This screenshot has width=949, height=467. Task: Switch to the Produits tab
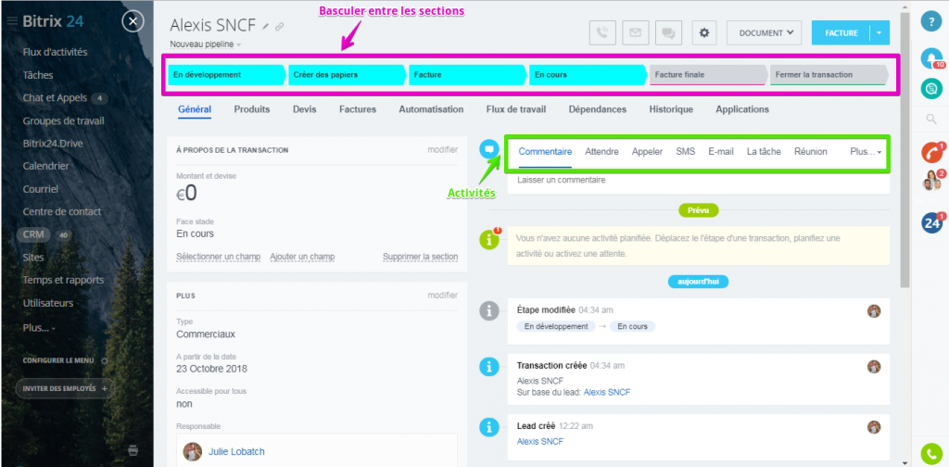pyautogui.click(x=252, y=109)
